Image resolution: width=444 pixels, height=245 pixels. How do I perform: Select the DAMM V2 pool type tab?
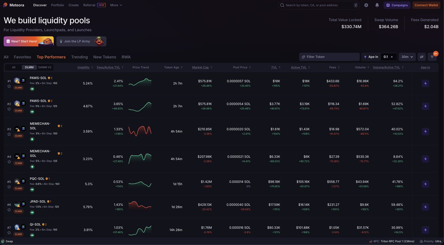click(45, 67)
